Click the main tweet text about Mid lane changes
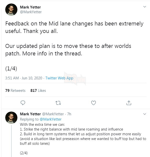Image resolution: width=150 pixels, height=157 pixels. (74, 27)
